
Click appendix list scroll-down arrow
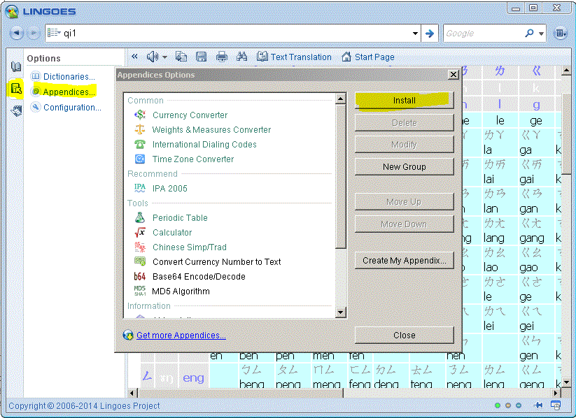pos(341,312)
